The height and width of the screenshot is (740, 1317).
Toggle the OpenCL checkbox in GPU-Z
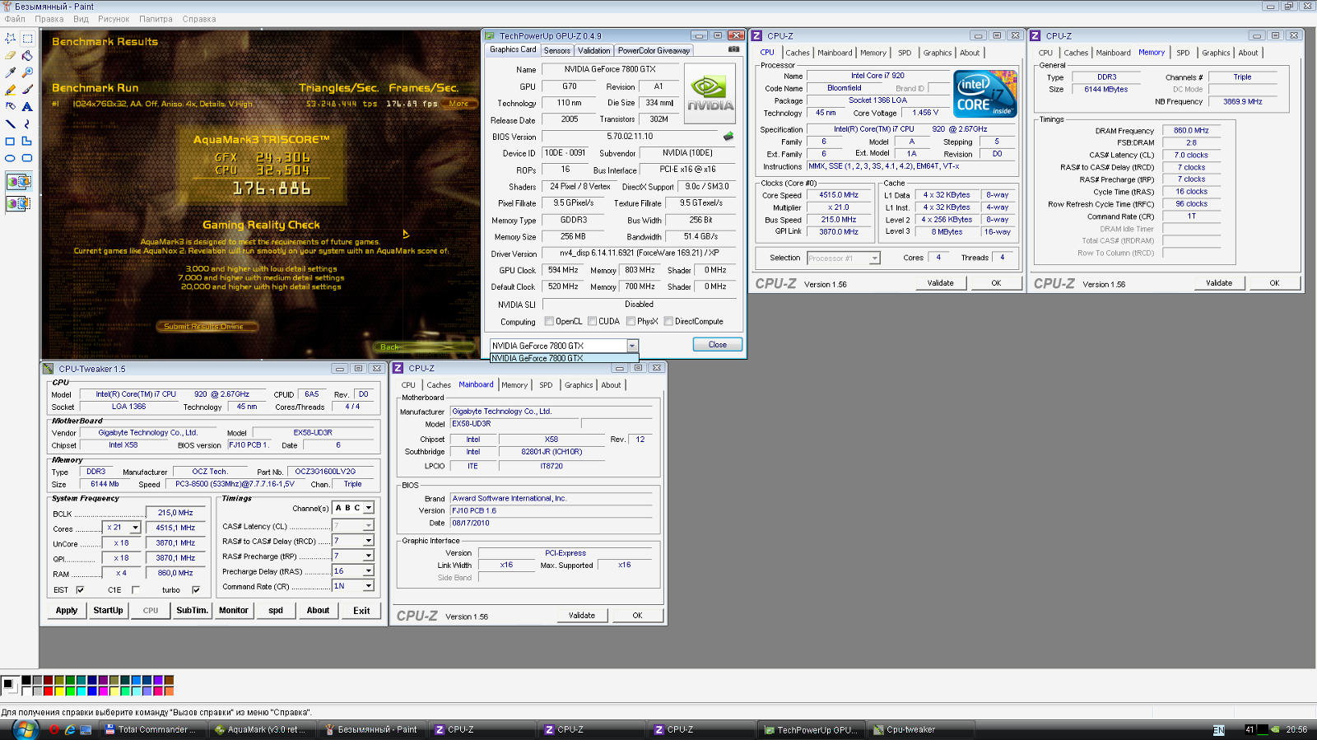click(x=549, y=321)
